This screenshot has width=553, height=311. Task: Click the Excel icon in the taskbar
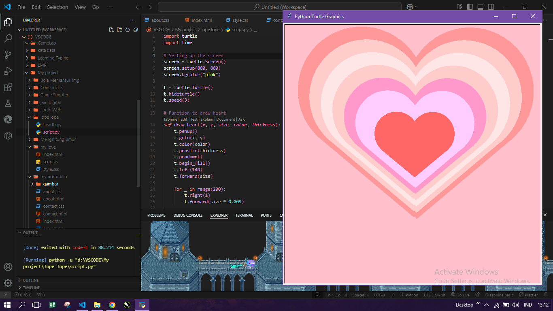coord(52,305)
